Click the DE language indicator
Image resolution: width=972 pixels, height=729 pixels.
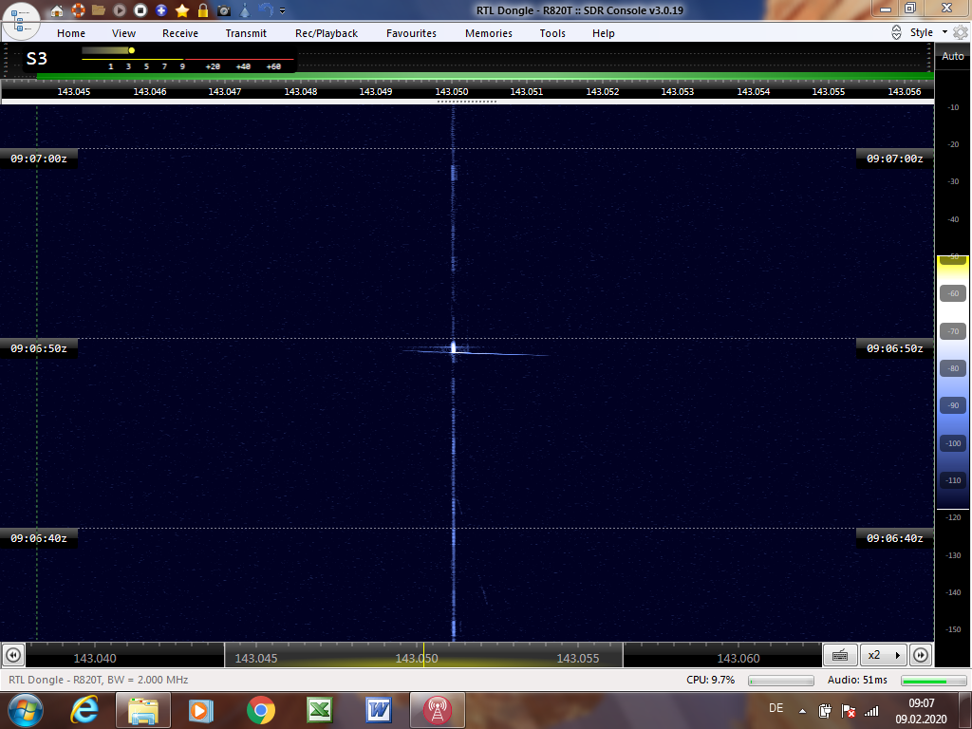776,708
